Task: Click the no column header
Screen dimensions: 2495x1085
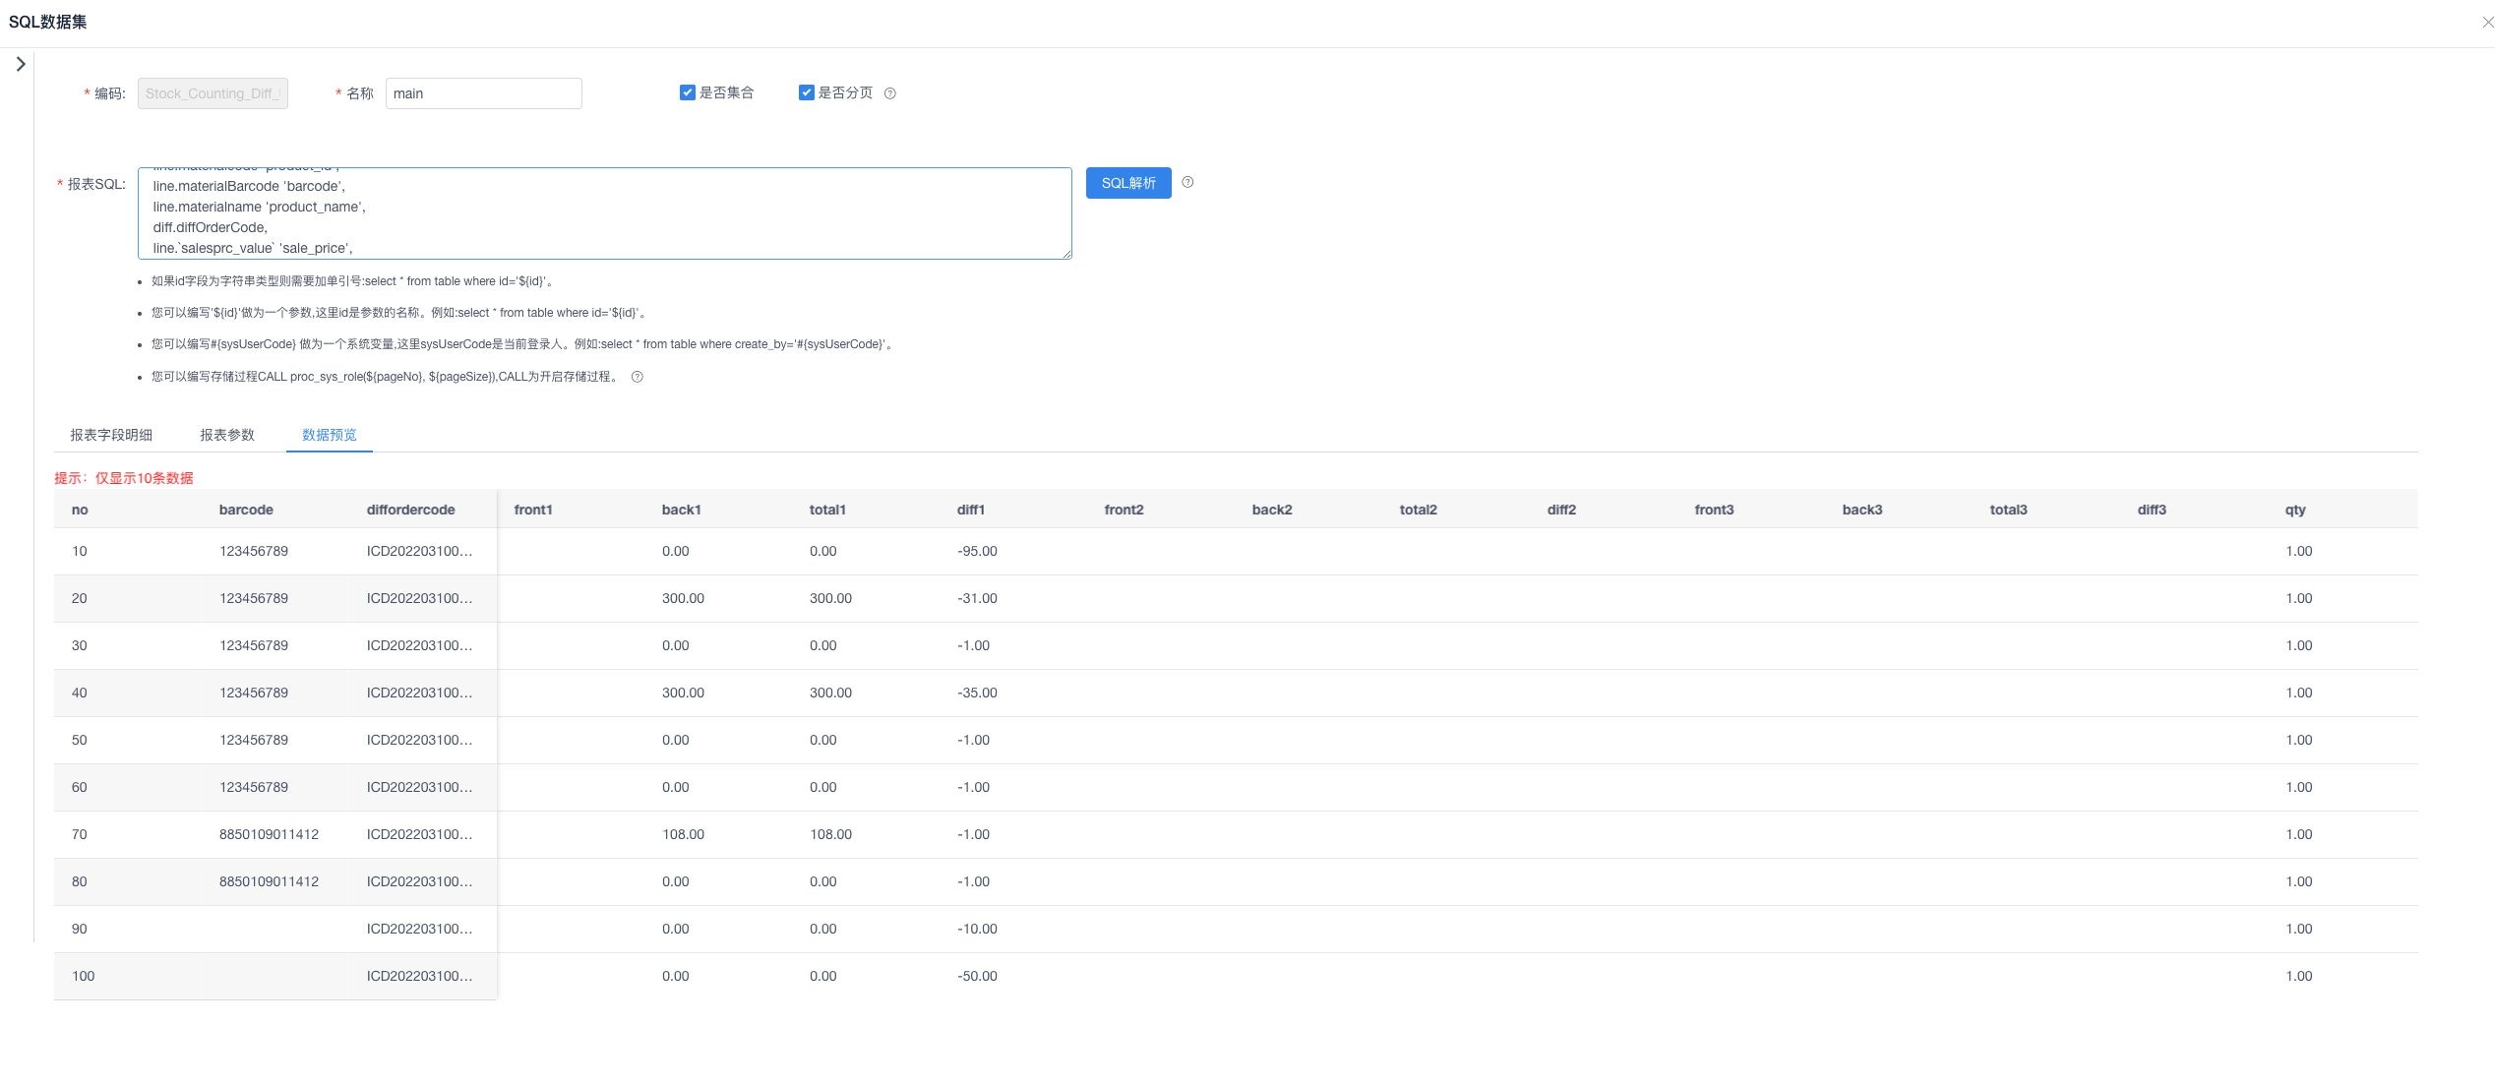Action: tap(80, 510)
